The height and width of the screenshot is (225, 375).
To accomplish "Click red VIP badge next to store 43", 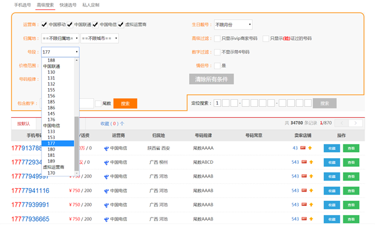I will point(303,148).
